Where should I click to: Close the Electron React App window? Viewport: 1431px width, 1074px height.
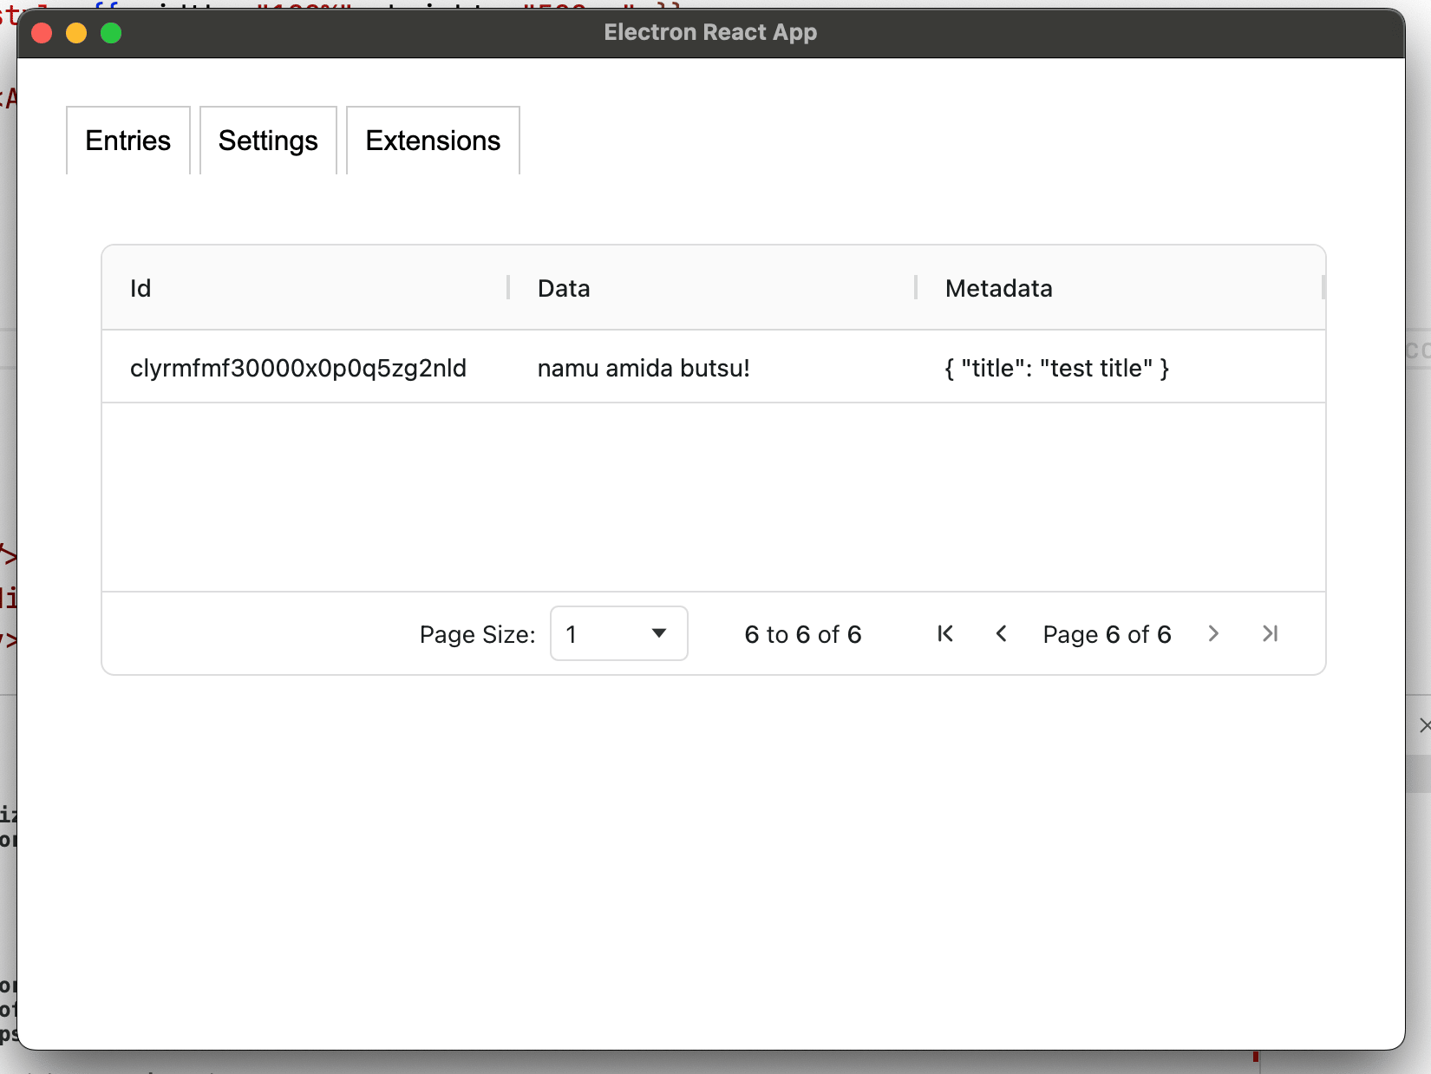coord(42,33)
